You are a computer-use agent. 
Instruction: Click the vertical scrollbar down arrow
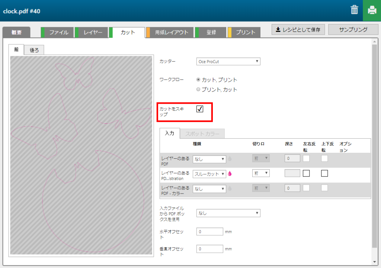click(374, 262)
